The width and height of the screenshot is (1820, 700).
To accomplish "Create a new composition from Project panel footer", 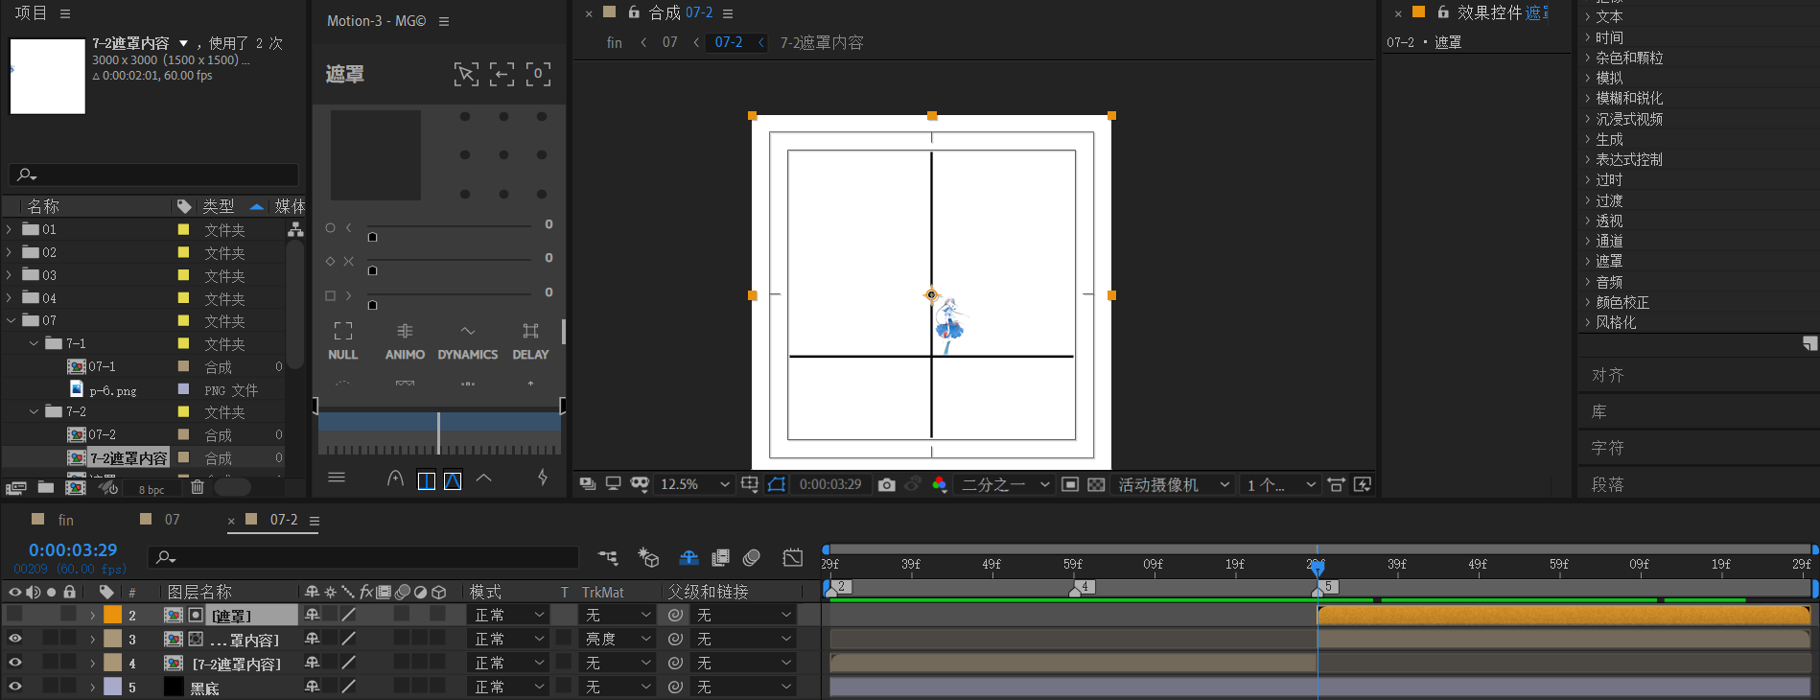I will coord(75,487).
